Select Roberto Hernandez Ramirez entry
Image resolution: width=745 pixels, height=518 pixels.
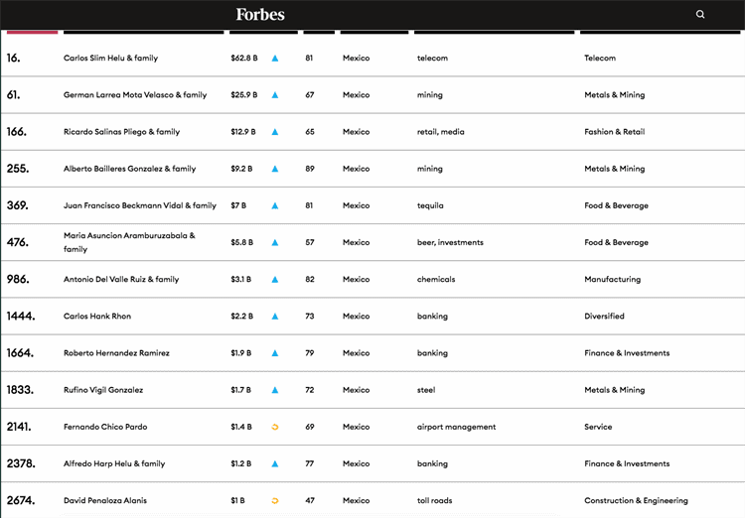click(116, 353)
